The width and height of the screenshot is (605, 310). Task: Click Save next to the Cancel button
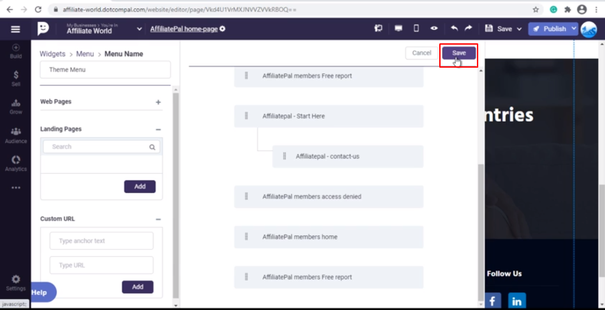(x=459, y=53)
